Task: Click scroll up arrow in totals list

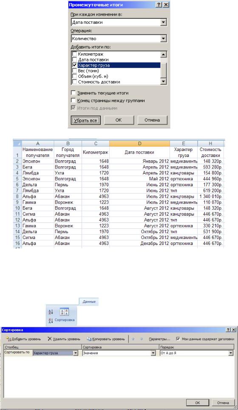Action: click(x=164, y=54)
